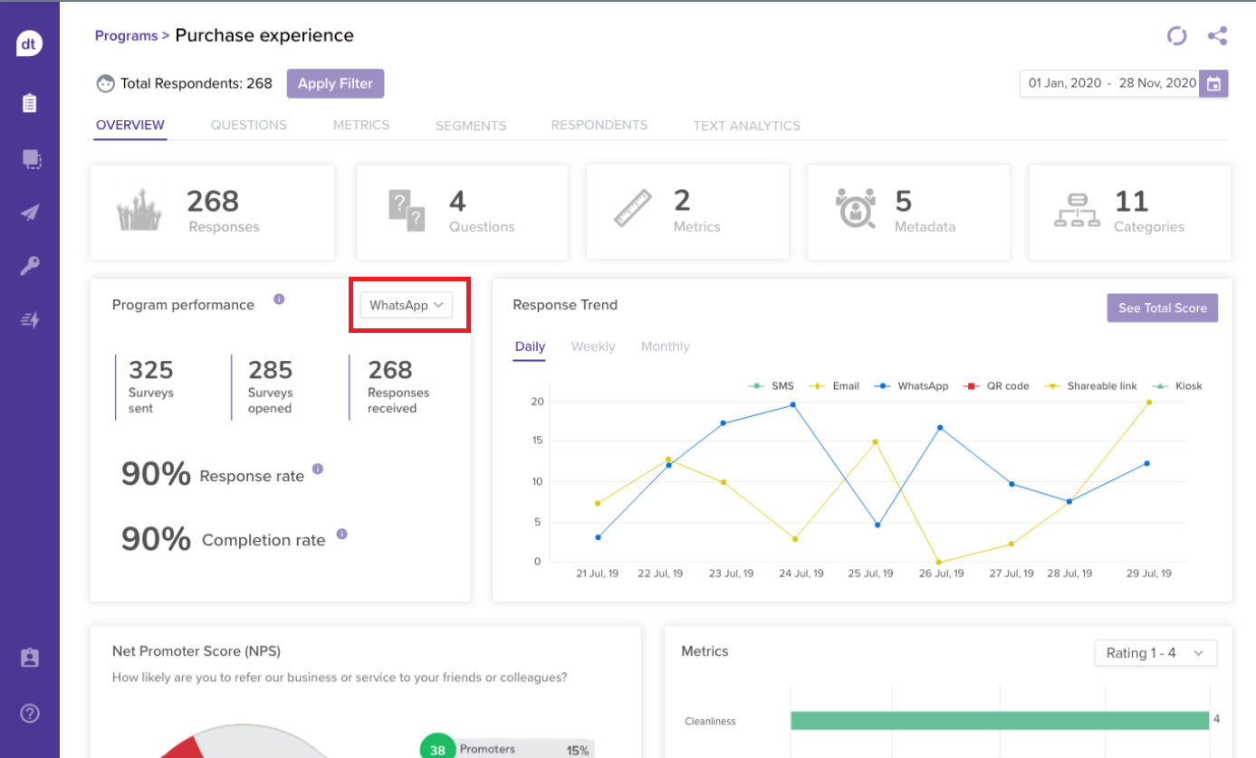1256x758 pixels.
Task: Click the Apply Filter button
Action: click(x=335, y=83)
